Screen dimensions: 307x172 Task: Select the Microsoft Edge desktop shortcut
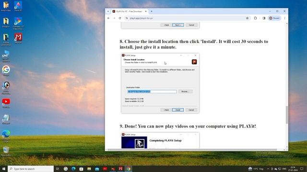[x=6, y=136]
